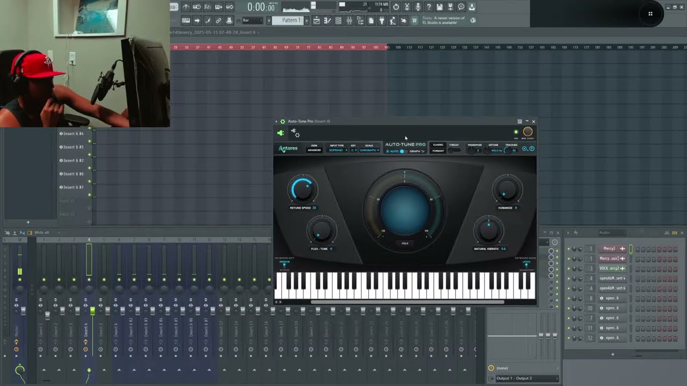The height and width of the screenshot is (386, 687).
Task: Add a playlist track with plus button
Action: pyautogui.click(x=28, y=222)
